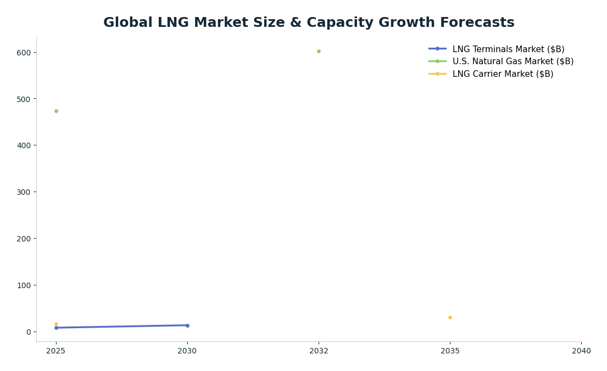Image resolution: width=607 pixels, height=371 pixels.
Task: Select the yellow data point at 2035
Action: (450, 318)
